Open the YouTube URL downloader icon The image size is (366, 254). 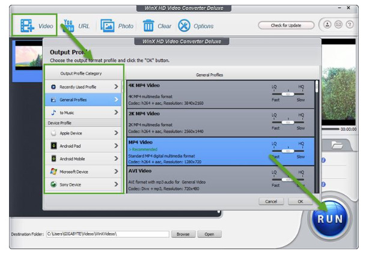click(69, 26)
